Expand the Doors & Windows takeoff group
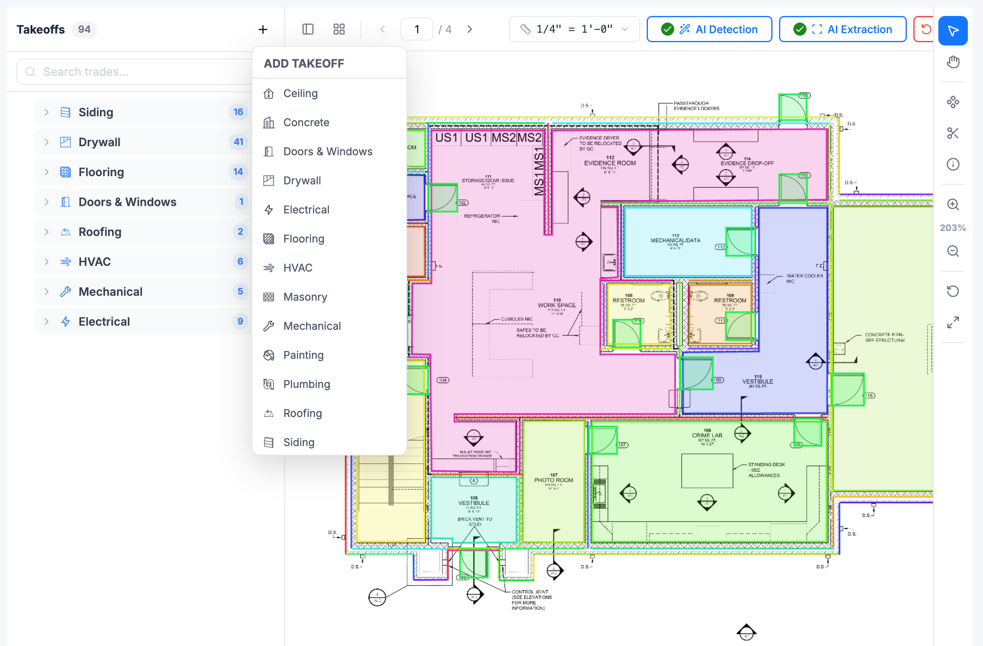The height and width of the screenshot is (646, 983). coord(47,202)
